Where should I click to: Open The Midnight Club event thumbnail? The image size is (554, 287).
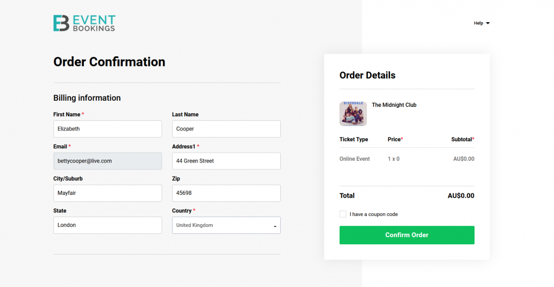click(x=353, y=114)
